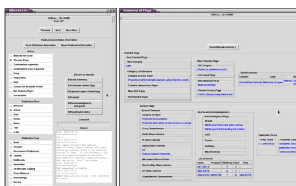Click the Multi-wavelength flag link
Viewport: 296px width, 186px height.
(206, 85)
